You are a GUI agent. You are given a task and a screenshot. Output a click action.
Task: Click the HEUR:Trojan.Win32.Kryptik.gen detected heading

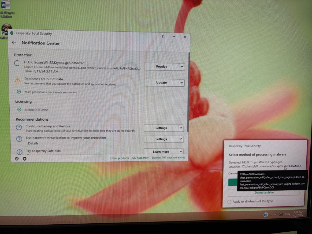[x=54, y=63]
